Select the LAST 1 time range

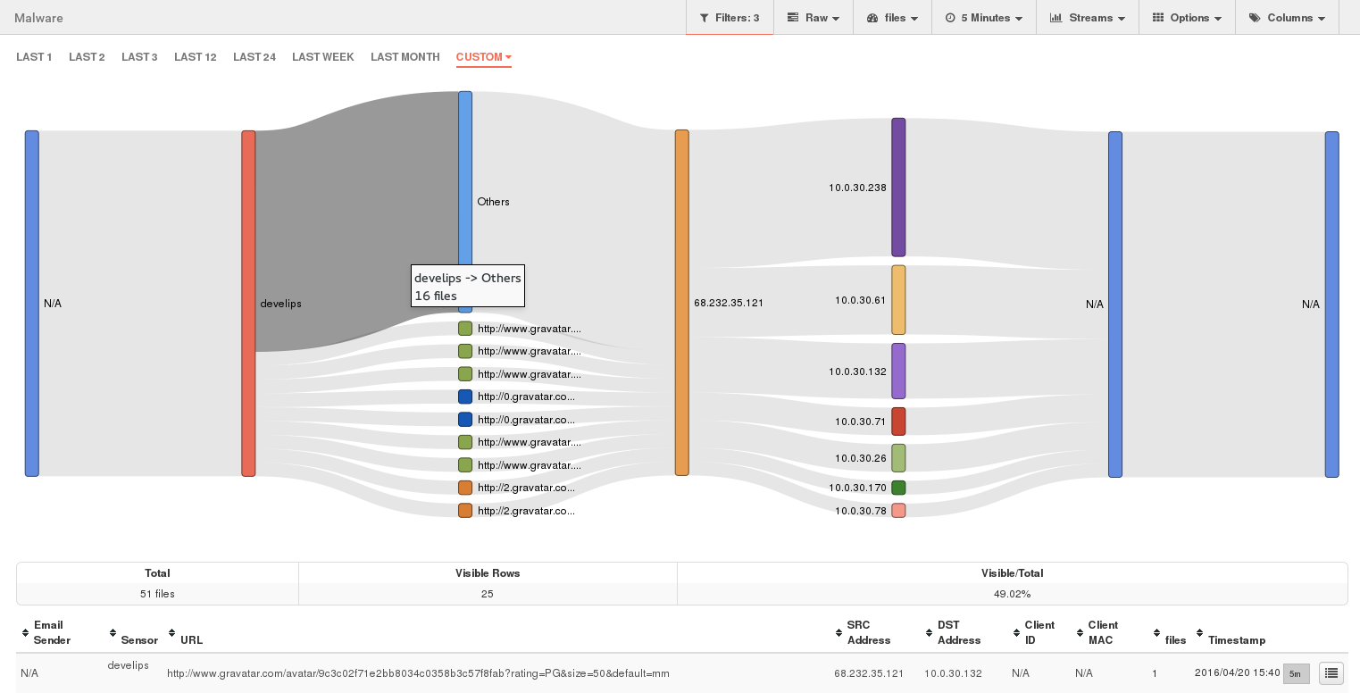34,57
